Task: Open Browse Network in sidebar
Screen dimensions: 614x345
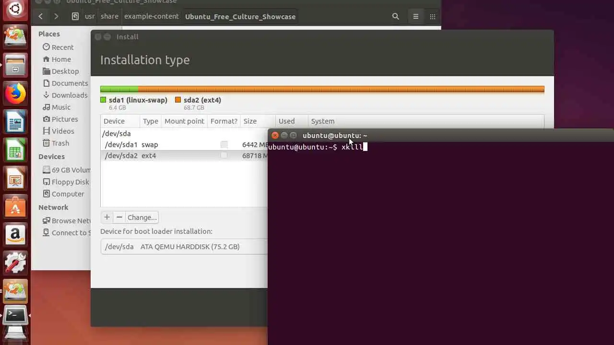Action: (66, 220)
